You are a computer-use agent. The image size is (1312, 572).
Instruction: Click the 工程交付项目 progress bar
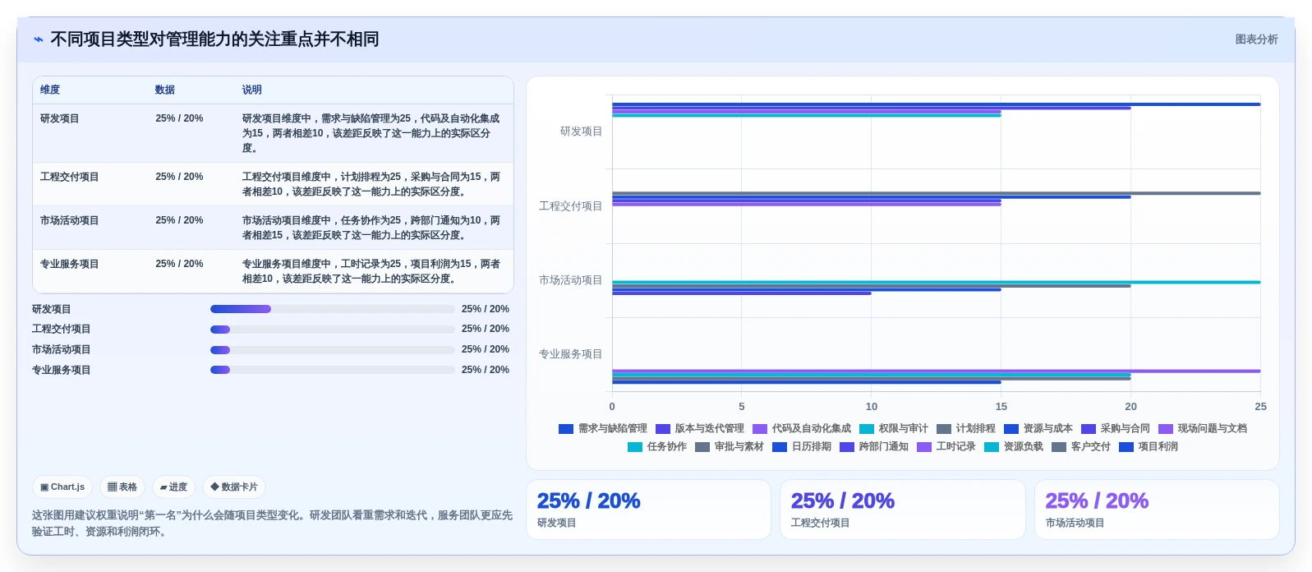tap(332, 330)
